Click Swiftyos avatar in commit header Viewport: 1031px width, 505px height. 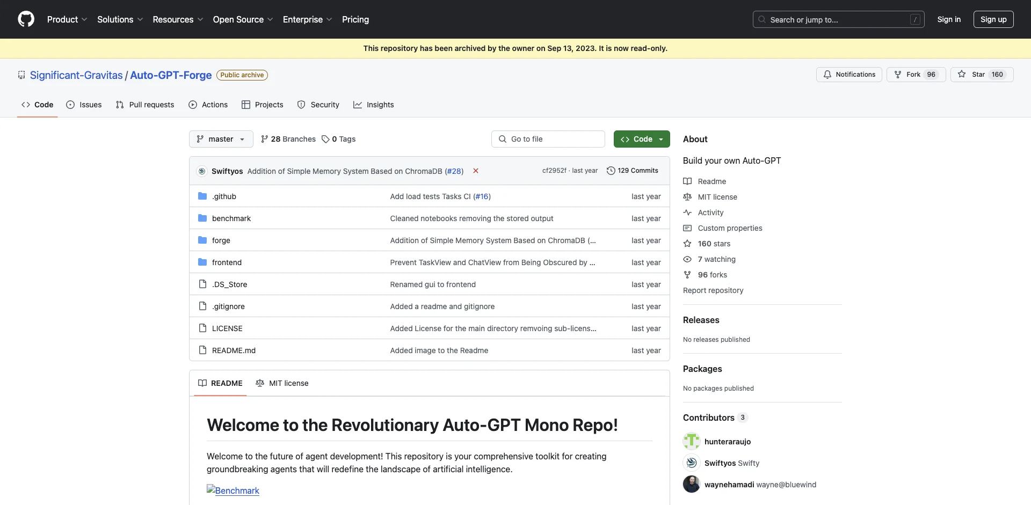202,171
